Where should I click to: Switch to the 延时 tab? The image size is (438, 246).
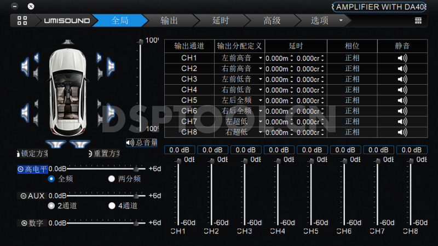pos(221,21)
